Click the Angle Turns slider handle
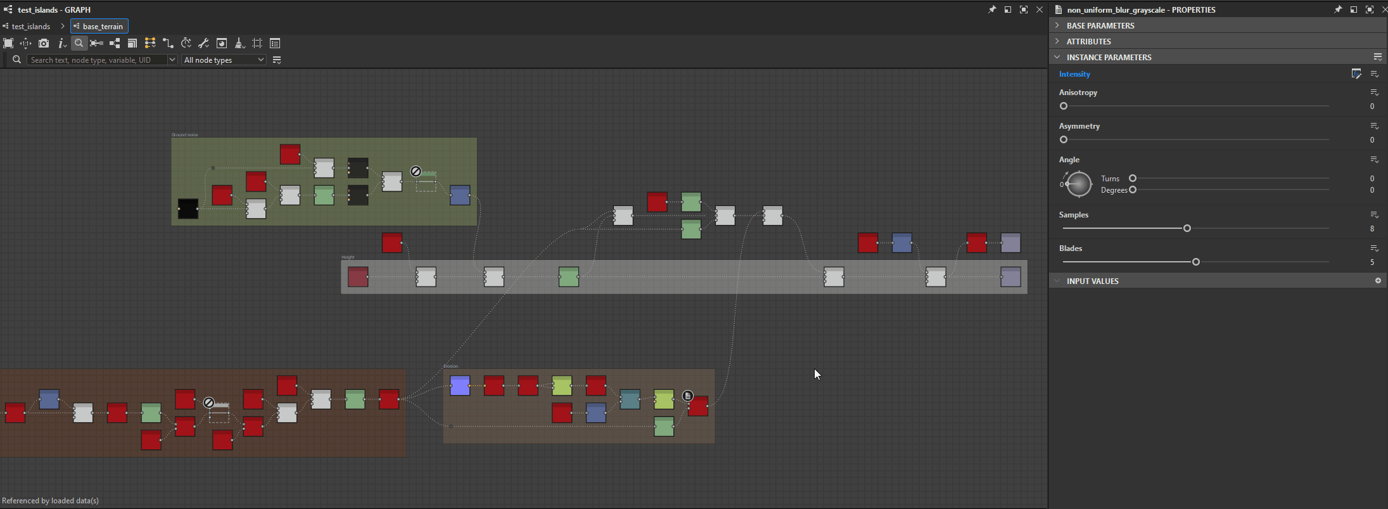The image size is (1388, 509). 1133,179
